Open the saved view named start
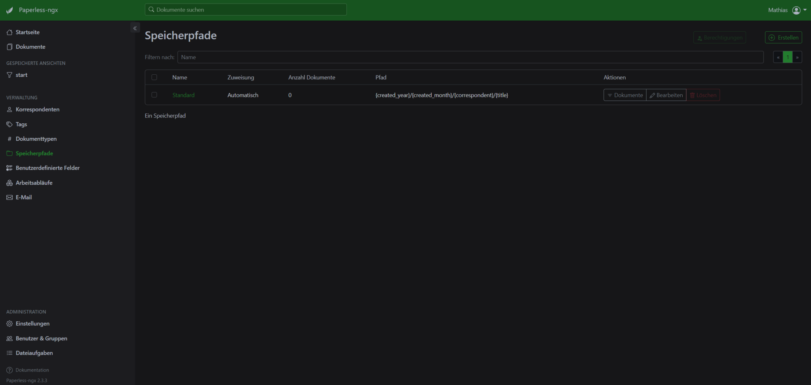Viewport: 811px width, 385px height. pos(22,75)
